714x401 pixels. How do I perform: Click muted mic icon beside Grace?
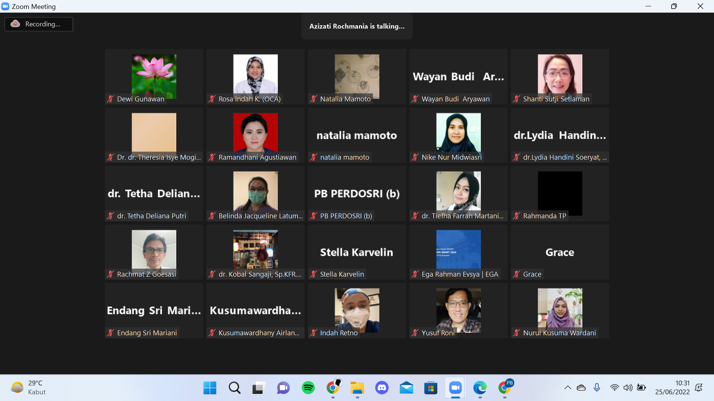click(x=517, y=274)
